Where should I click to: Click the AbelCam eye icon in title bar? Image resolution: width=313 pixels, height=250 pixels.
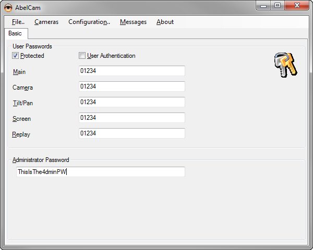(8, 7)
